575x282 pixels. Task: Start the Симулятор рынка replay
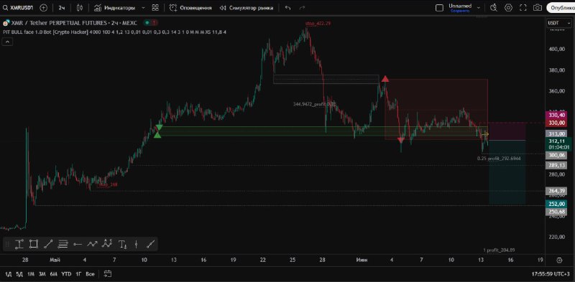247,7
